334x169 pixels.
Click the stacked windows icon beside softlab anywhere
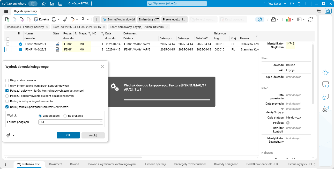33,4
